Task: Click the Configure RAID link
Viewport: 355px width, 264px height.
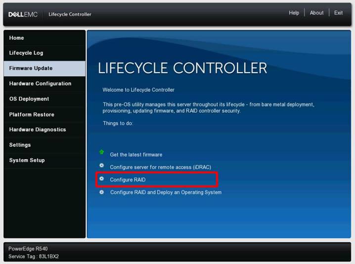Action: [128, 180]
